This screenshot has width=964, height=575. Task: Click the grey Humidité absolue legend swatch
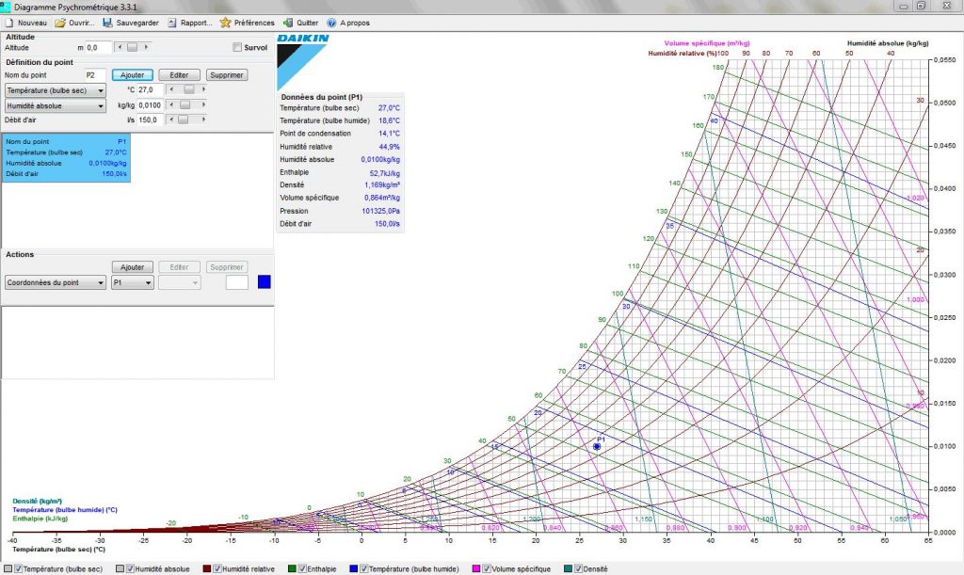(x=120, y=568)
